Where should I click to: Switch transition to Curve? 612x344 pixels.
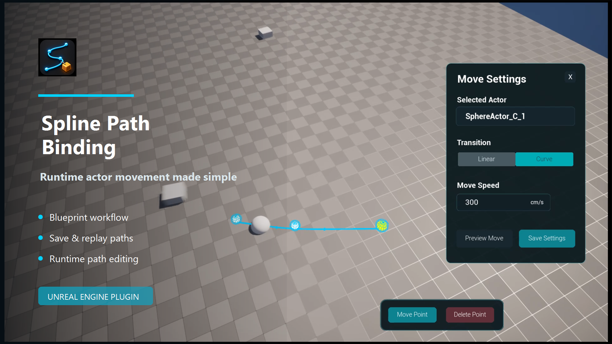click(x=544, y=159)
